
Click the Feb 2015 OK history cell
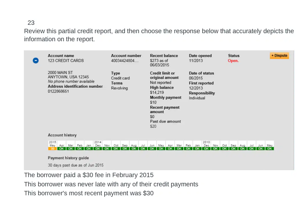(80, 149)
